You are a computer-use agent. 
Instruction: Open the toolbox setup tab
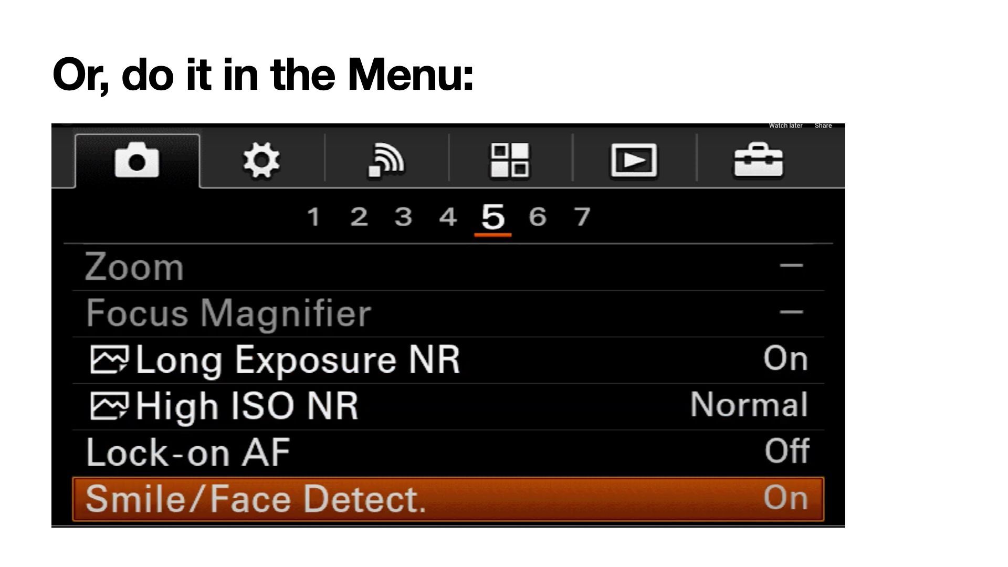pos(758,160)
